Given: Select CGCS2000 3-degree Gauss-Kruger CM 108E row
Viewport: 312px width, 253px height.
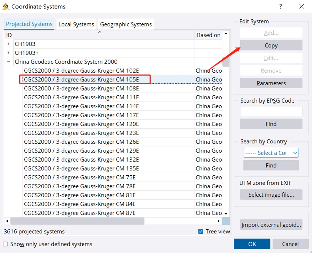Looking at the screenshot, I should click(81, 89).
